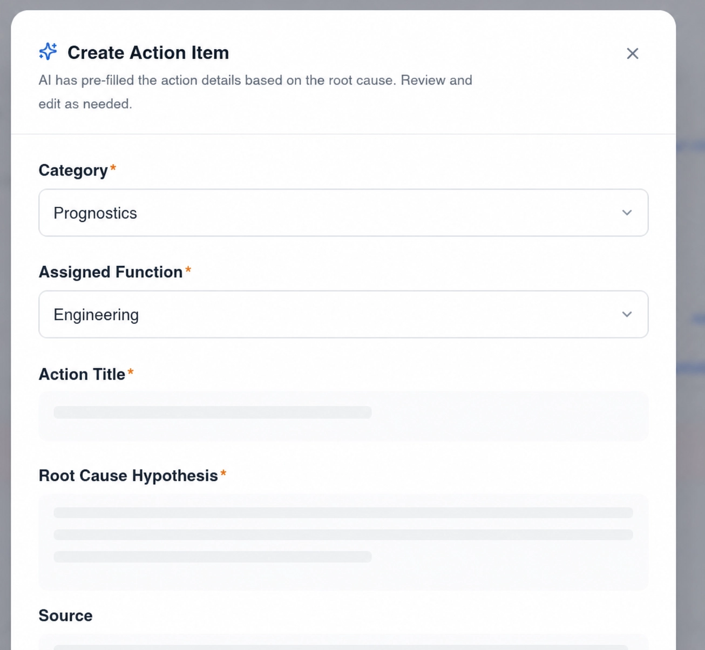Viewport: 705px width, 650px height.
Task: Click the AI sparkle icon beside title
Action: click(48, 51)
